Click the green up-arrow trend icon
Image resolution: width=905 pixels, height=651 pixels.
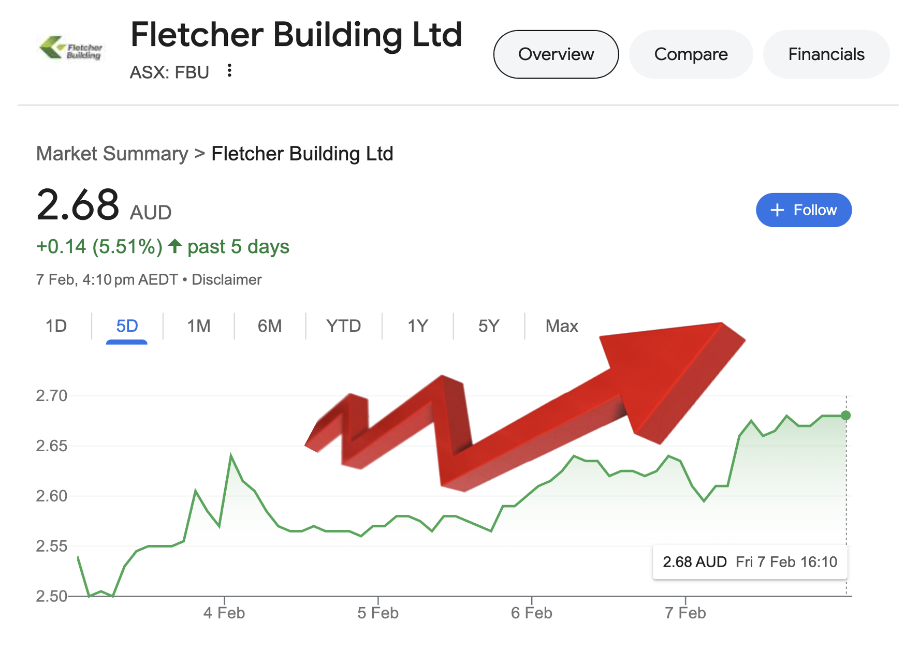[175, 246]
